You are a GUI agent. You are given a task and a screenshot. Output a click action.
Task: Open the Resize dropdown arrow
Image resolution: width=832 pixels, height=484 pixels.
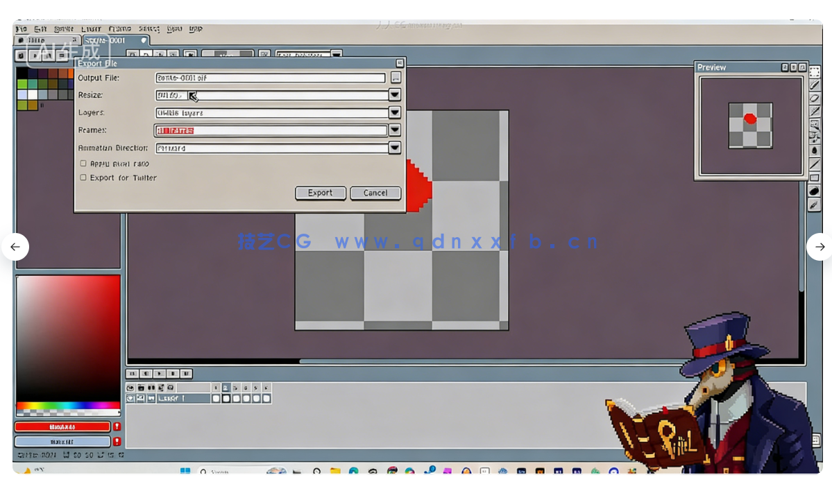tap(394, 95)
